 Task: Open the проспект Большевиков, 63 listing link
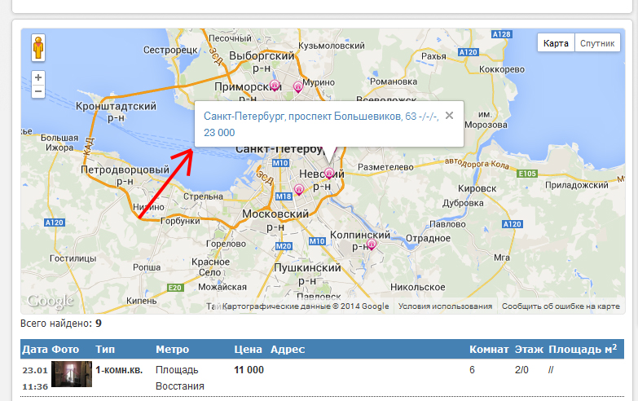tap(321, 124)
